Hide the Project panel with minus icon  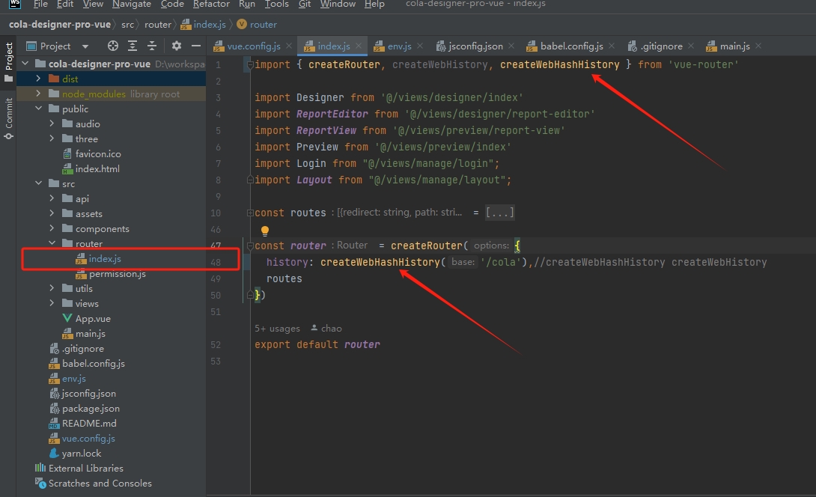click(x=196, y=46)
